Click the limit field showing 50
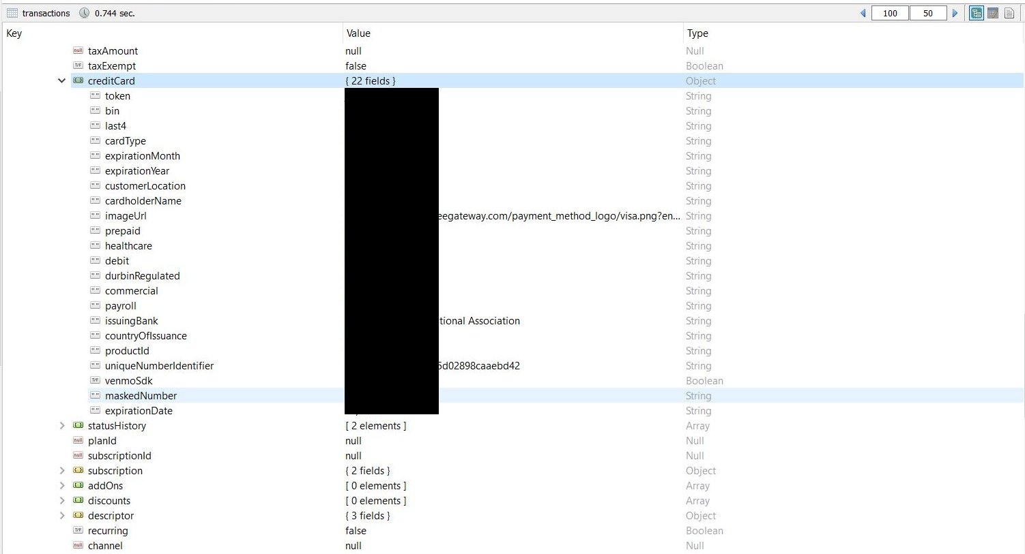Viewport: 1025px width, 554px height. pyautogui.click(x=927, y=13)
